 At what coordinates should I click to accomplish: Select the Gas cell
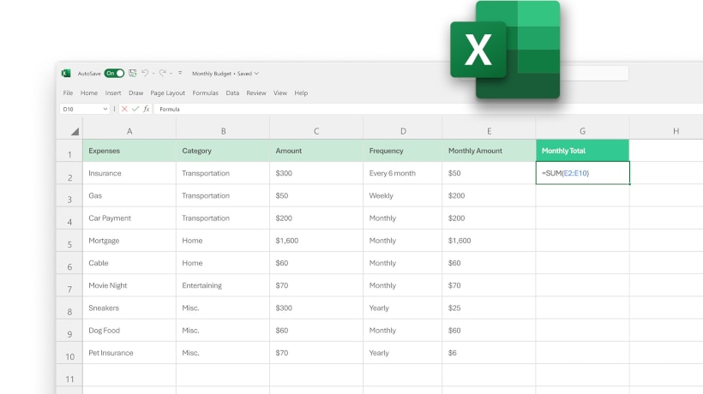point(129,195)
